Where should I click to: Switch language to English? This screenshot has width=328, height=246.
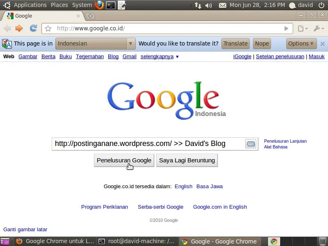coord(183,187)
